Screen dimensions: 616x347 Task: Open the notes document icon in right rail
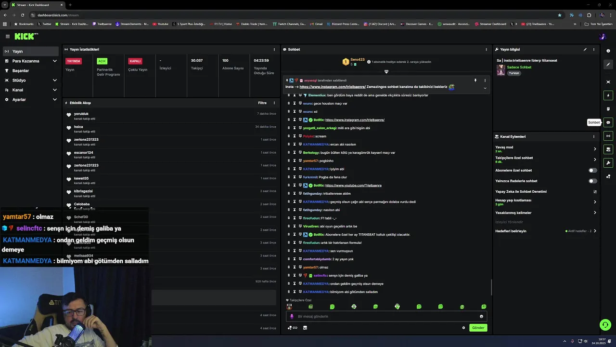[608, 109]
